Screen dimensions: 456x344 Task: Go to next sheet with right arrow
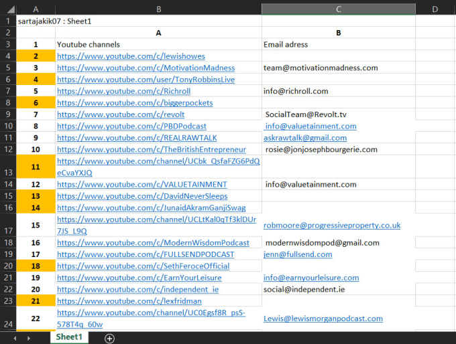pos(28,338)
